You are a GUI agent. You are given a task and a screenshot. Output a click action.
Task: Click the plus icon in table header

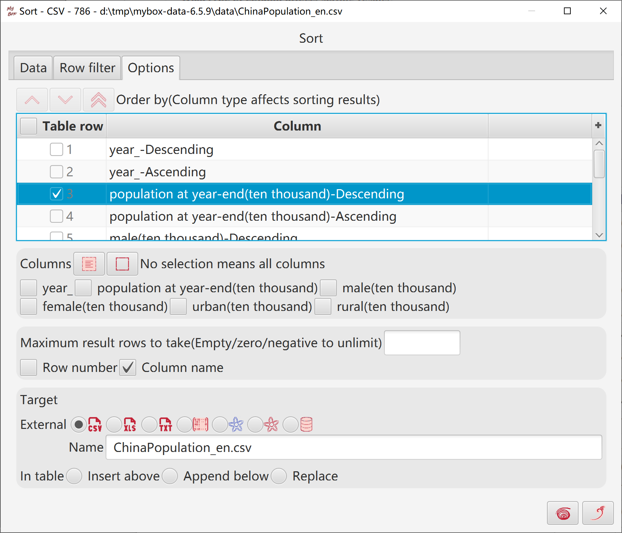[x=598, y=125]
